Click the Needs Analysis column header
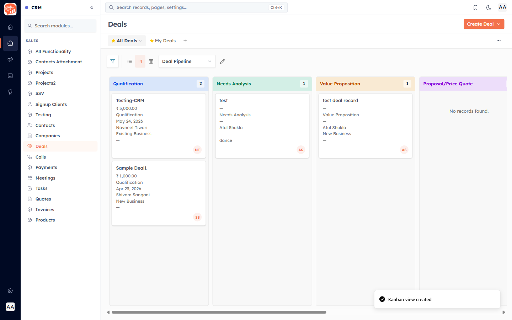This screenshot has height=320, width=512. coord(262,84)
